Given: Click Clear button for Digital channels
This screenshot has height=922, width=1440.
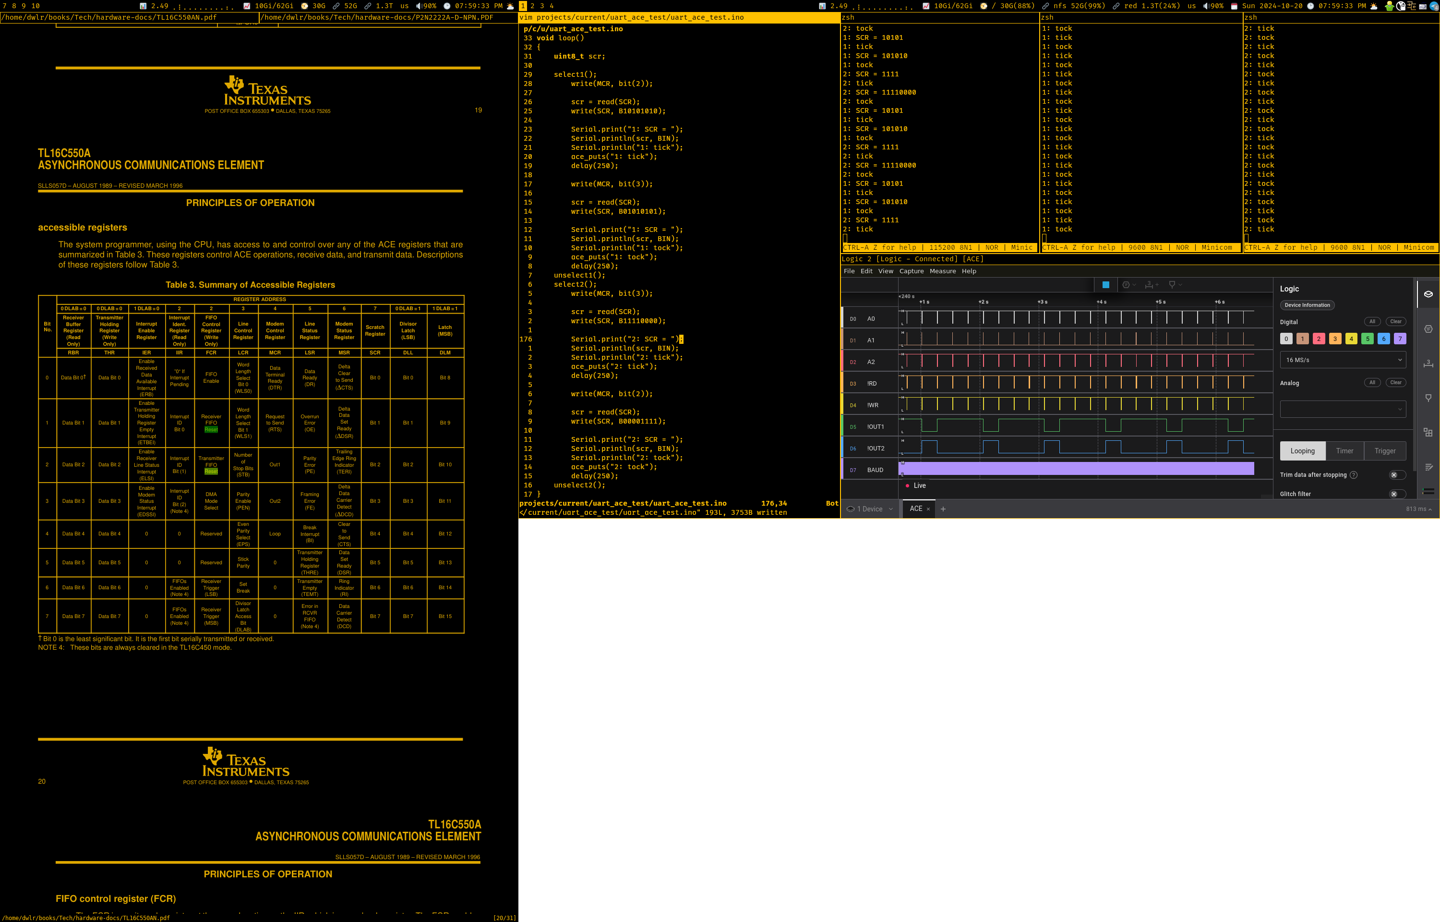Looking at the screenshot, I should click(x=1395, y=322).
